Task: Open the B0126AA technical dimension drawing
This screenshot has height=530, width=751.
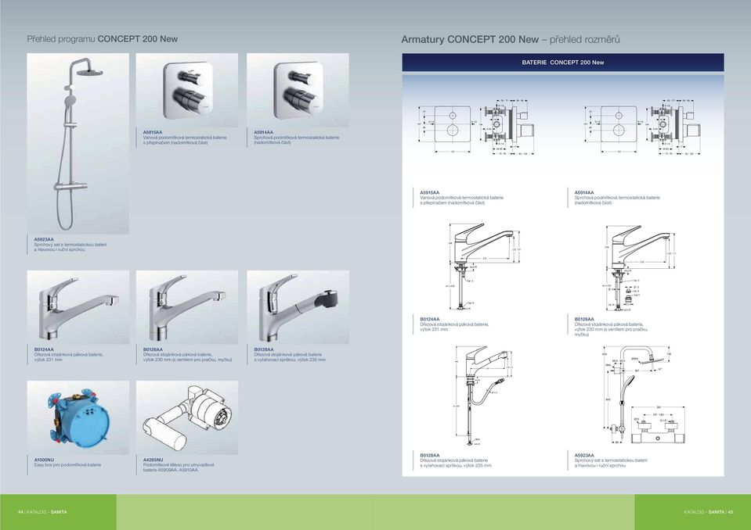Action: pos(639,267)
